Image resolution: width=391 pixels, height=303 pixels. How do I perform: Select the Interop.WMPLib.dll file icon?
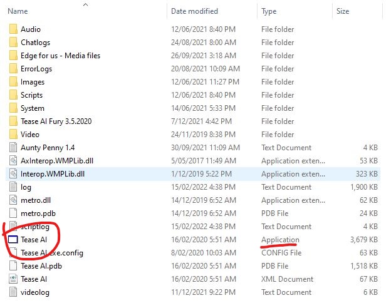click(13, 174)
